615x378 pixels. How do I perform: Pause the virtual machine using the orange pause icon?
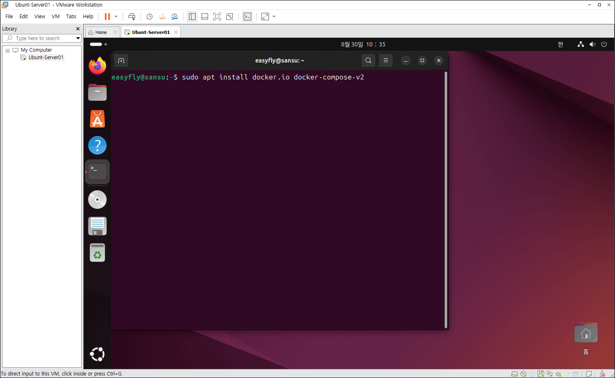[107, 17]
